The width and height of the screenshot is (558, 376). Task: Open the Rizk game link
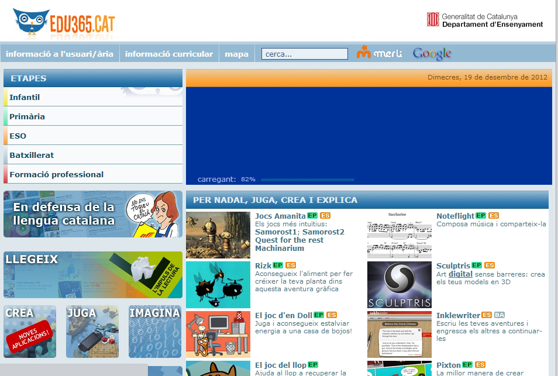pos(263,265)
